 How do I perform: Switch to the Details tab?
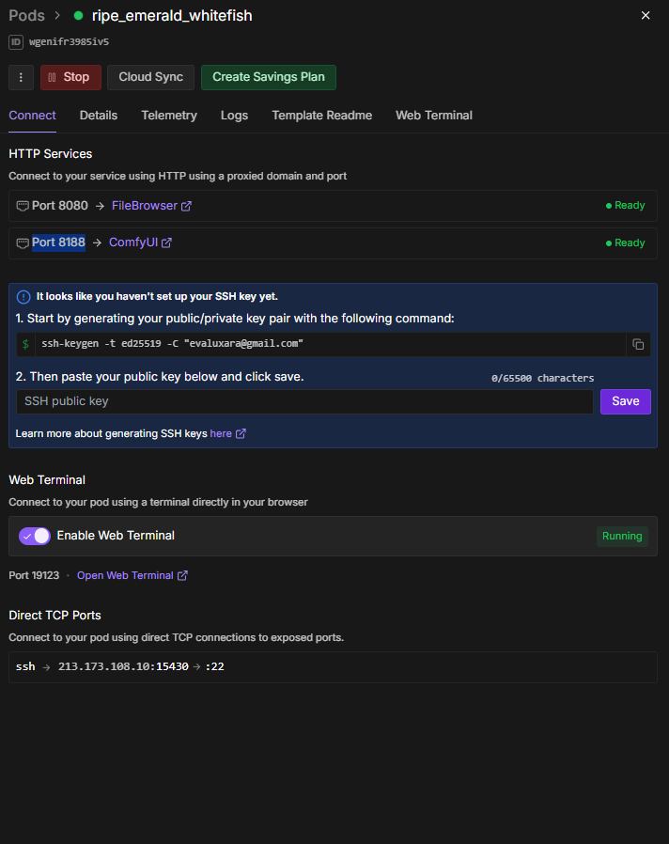(x=99, y=116)
